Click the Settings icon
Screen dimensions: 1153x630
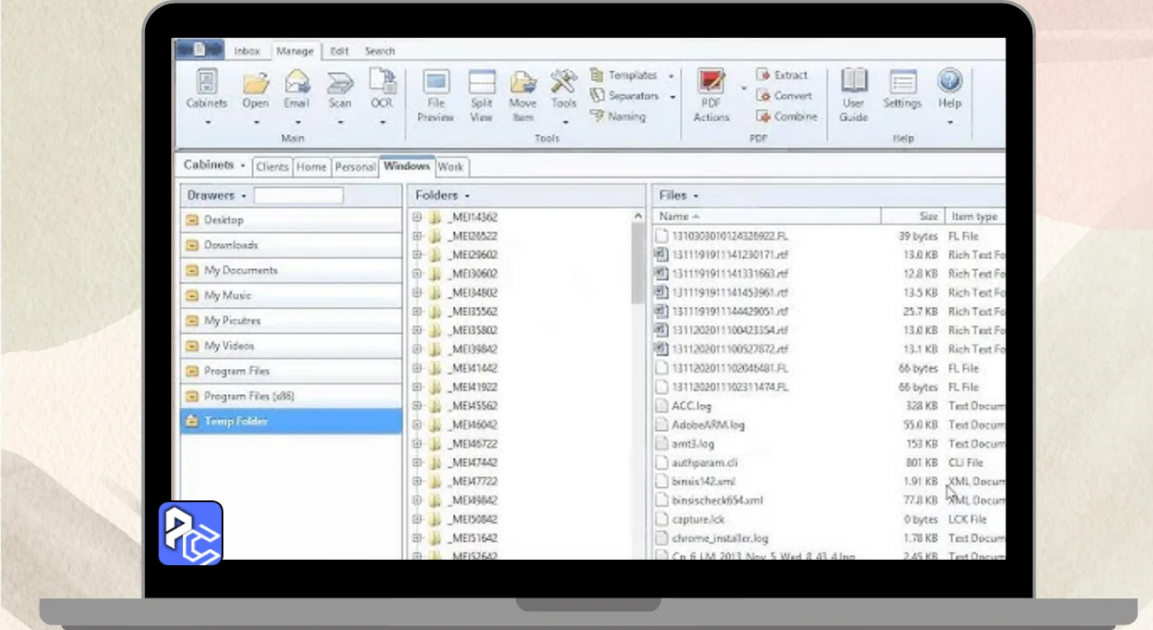coord(902,84)
